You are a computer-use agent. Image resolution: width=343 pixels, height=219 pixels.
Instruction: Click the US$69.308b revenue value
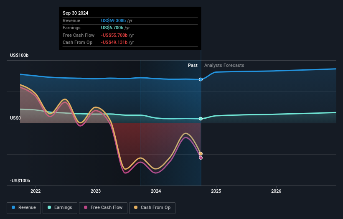tap(113, 20)
